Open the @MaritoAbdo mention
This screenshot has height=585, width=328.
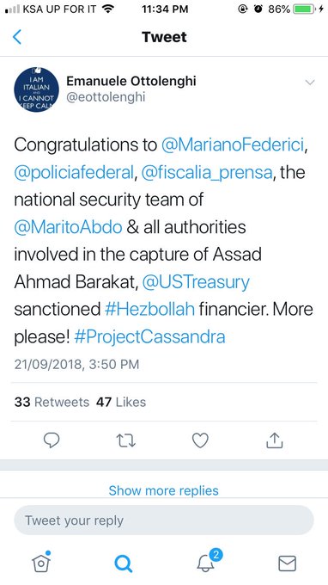68,227
